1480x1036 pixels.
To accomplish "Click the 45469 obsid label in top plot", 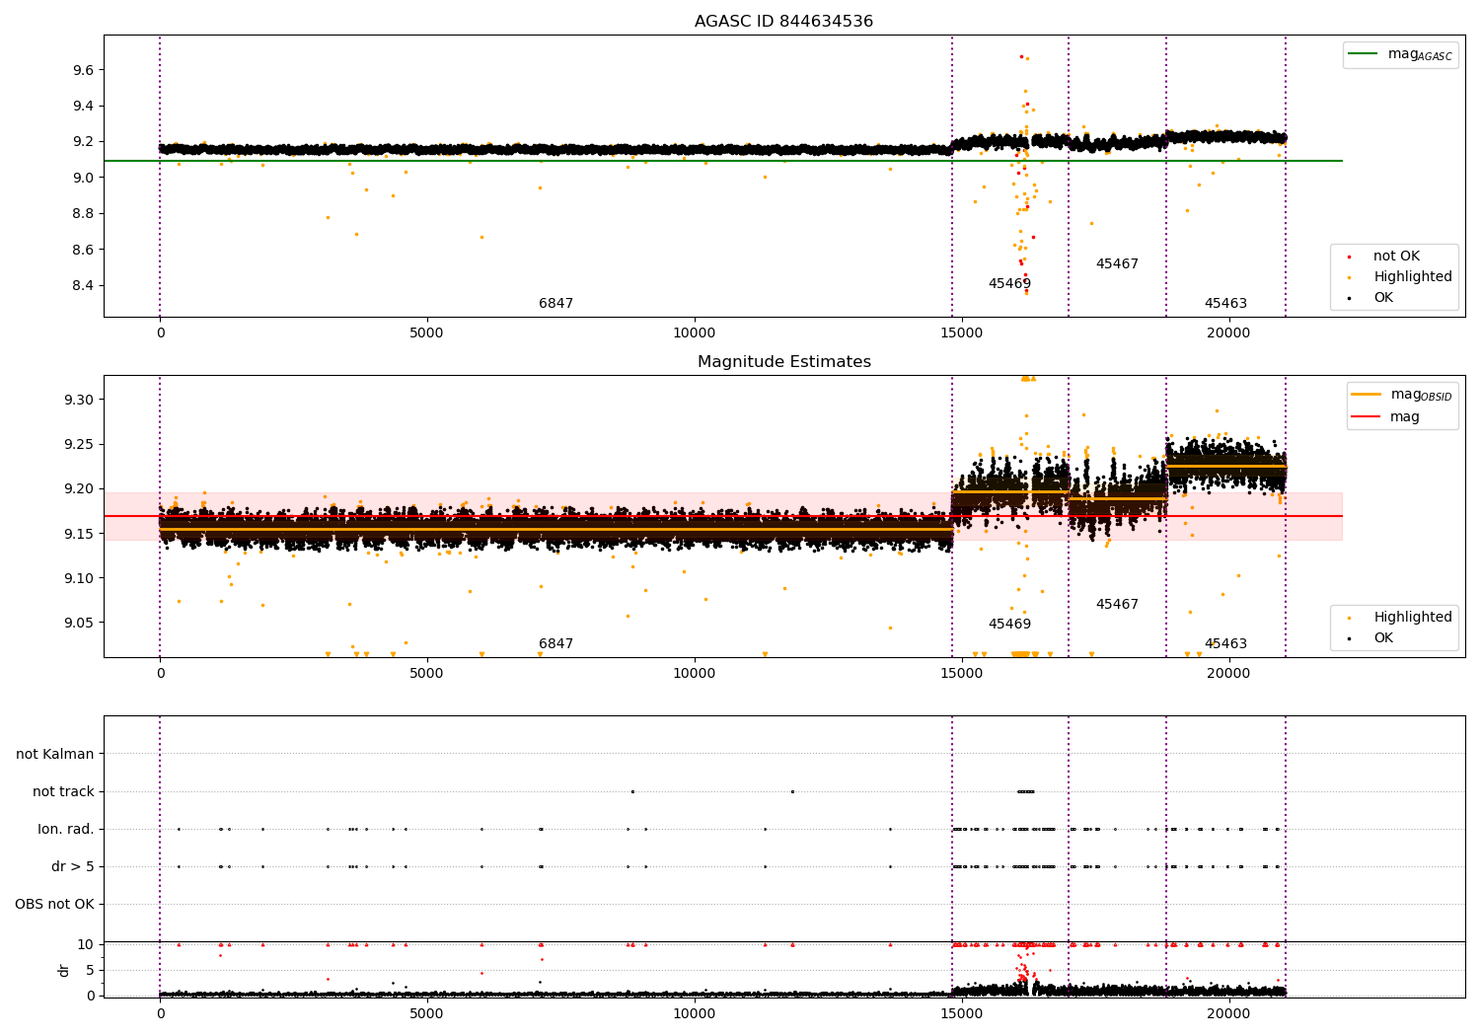I will pyautogui.click(x=1009, y=284).
